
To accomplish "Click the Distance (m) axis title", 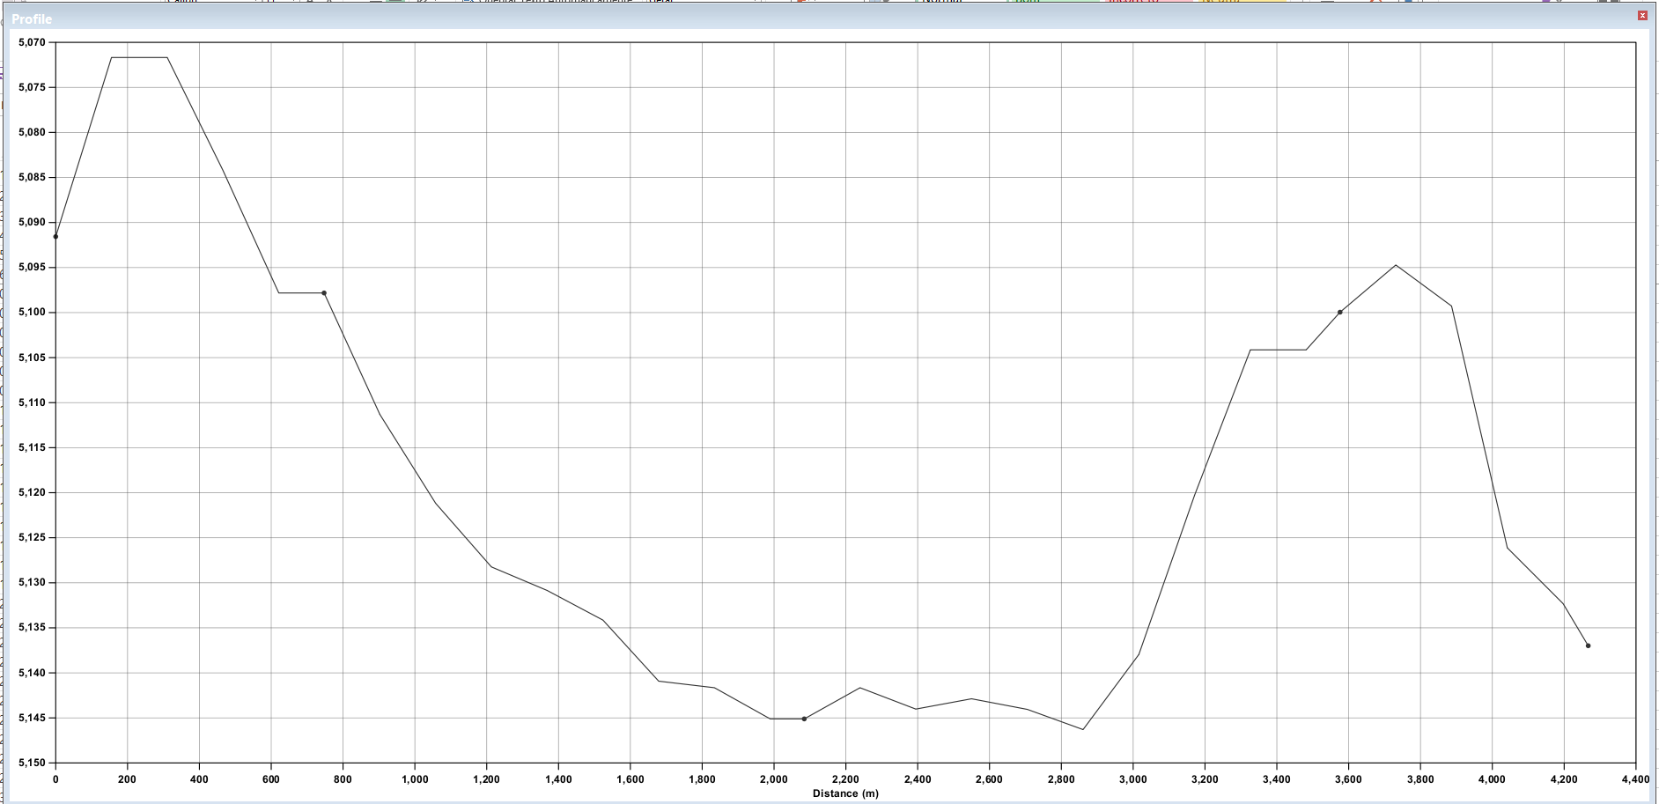I will [845, 793].
